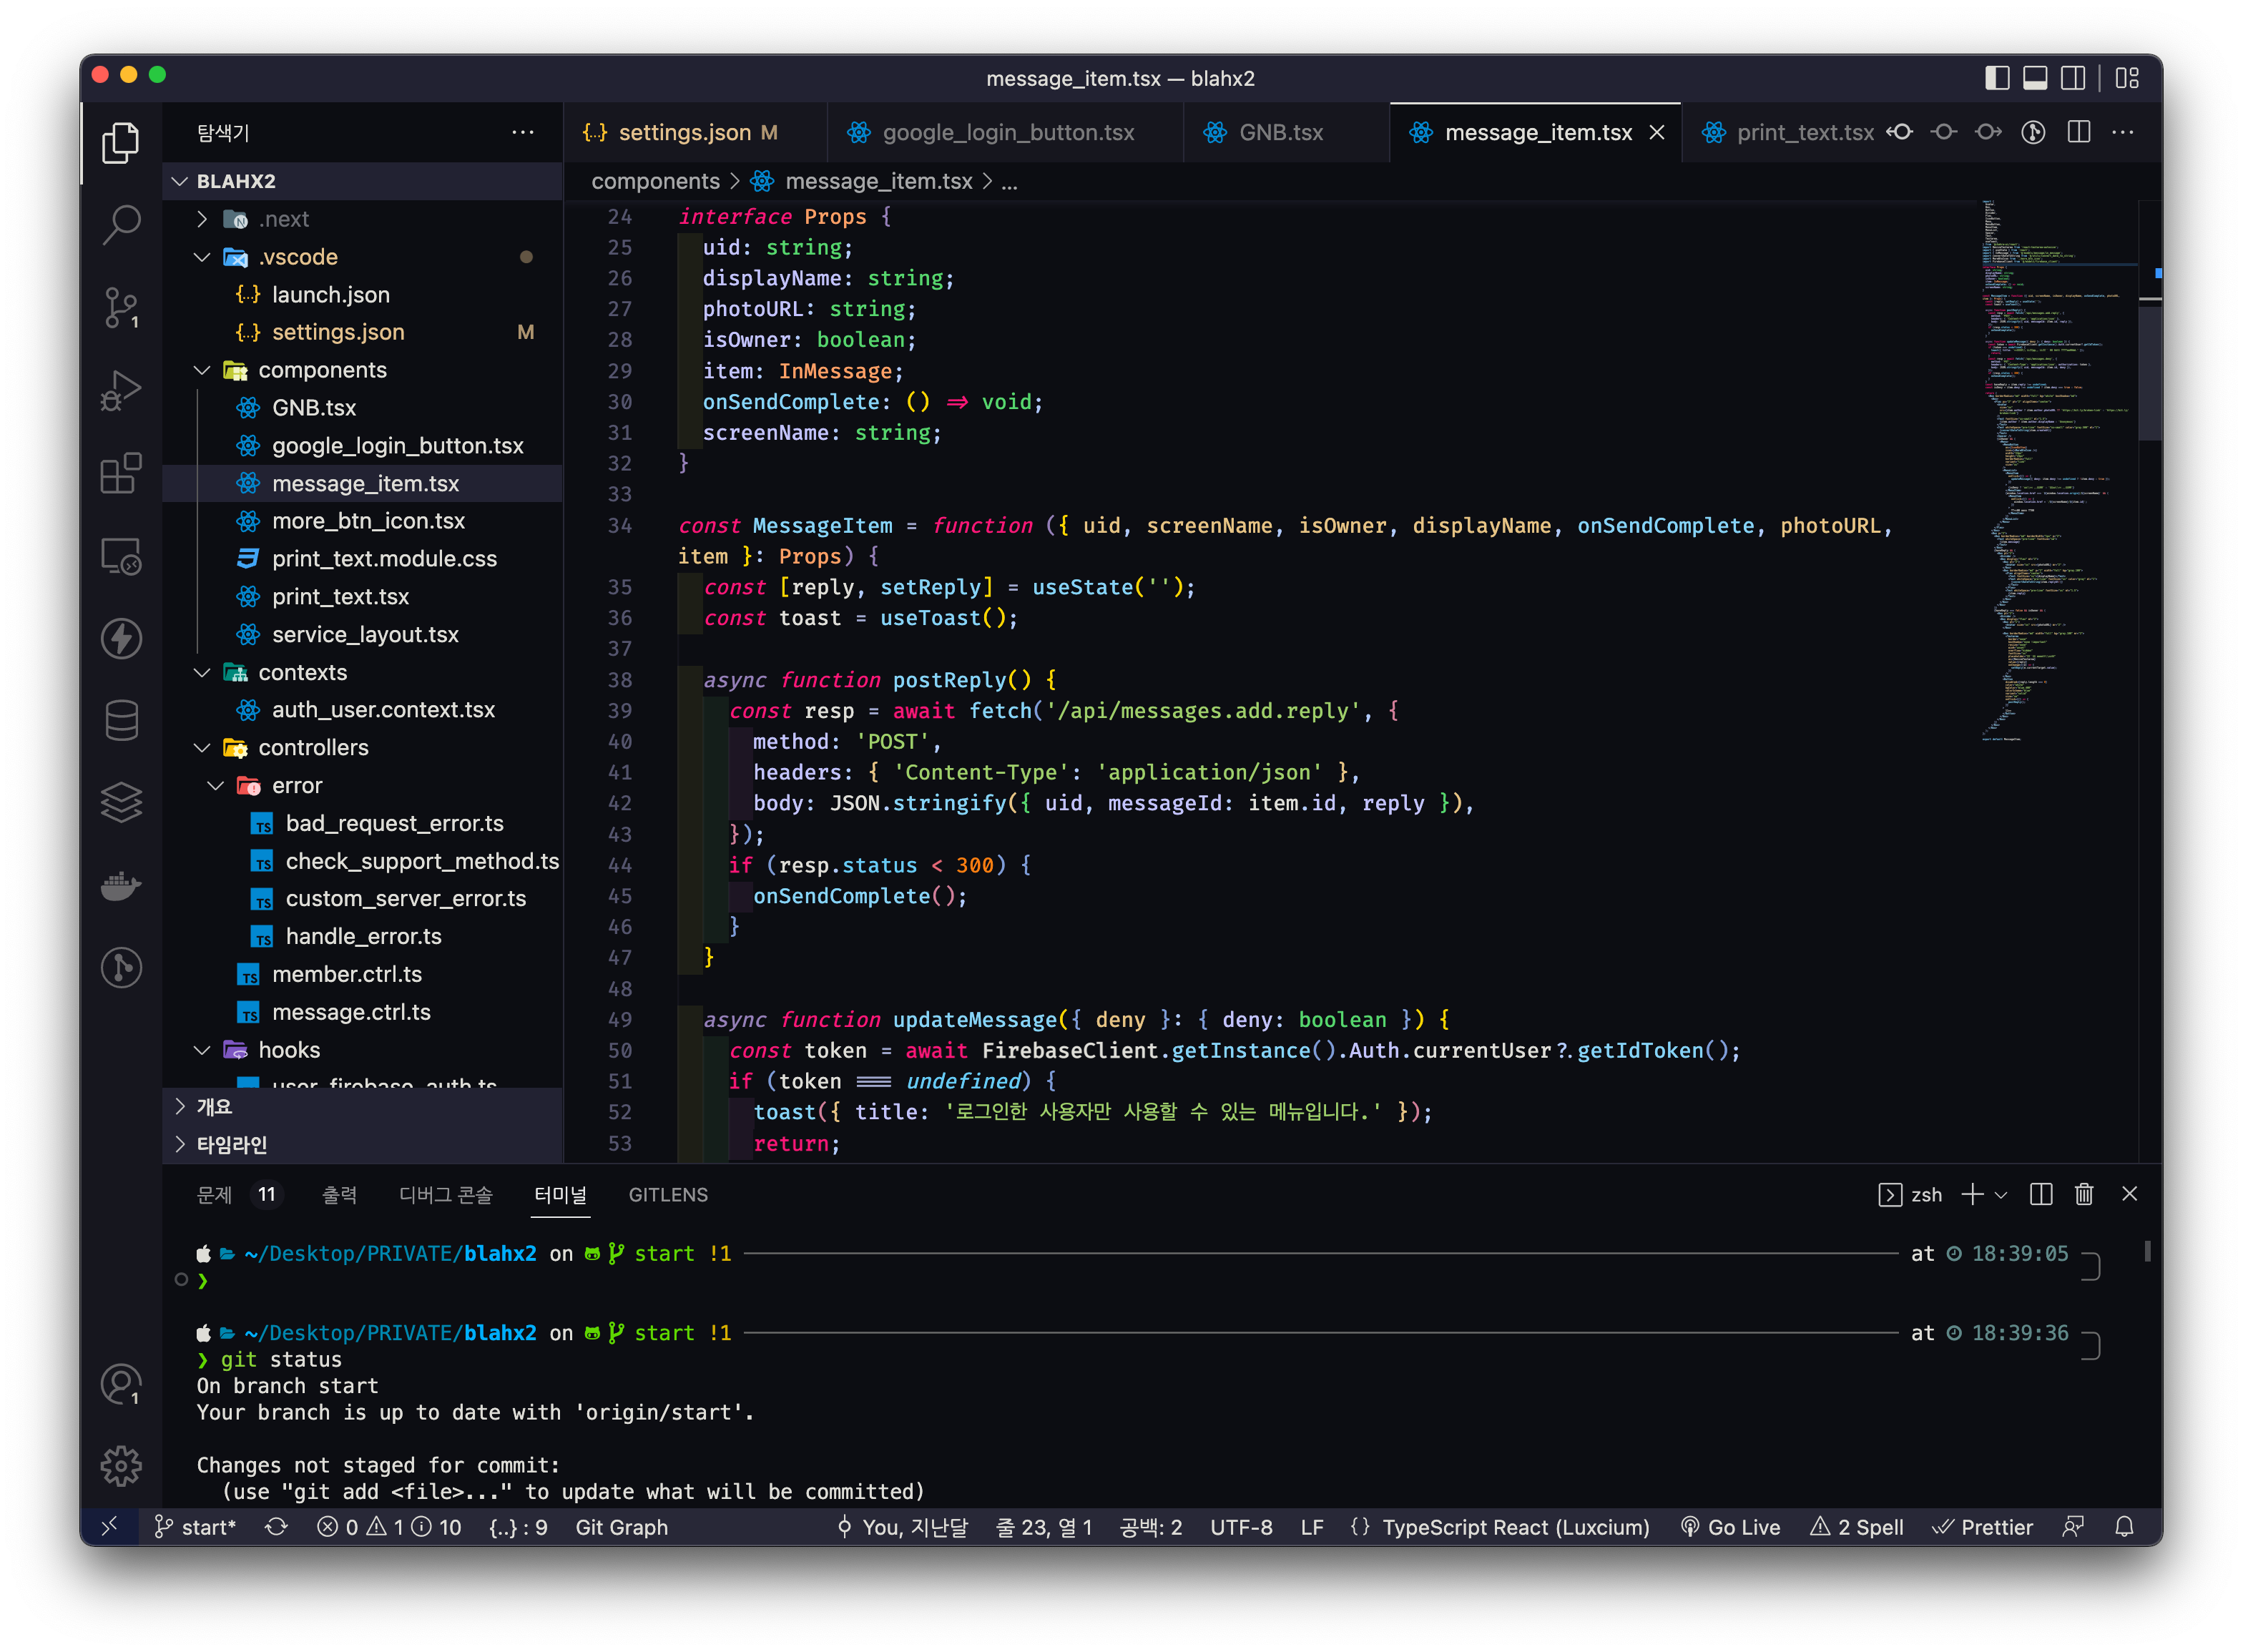Switch to google_login_button.tsx tab
Viewport: 2243px width, 1652px height.
tap(1004, 132)
